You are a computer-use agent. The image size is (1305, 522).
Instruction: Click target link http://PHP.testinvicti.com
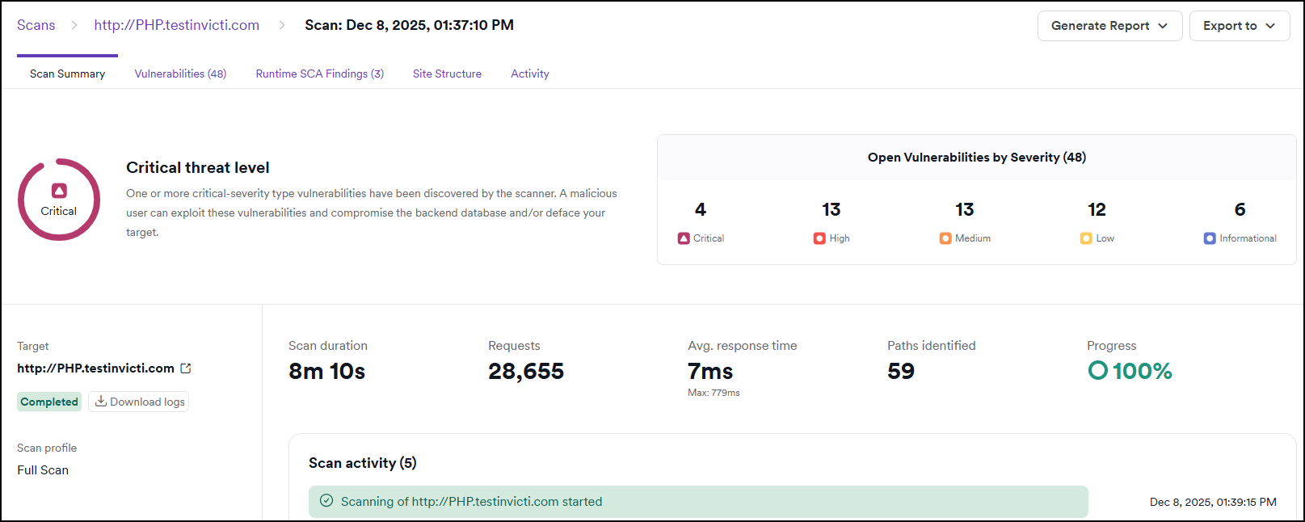click(x=95, y=368)
